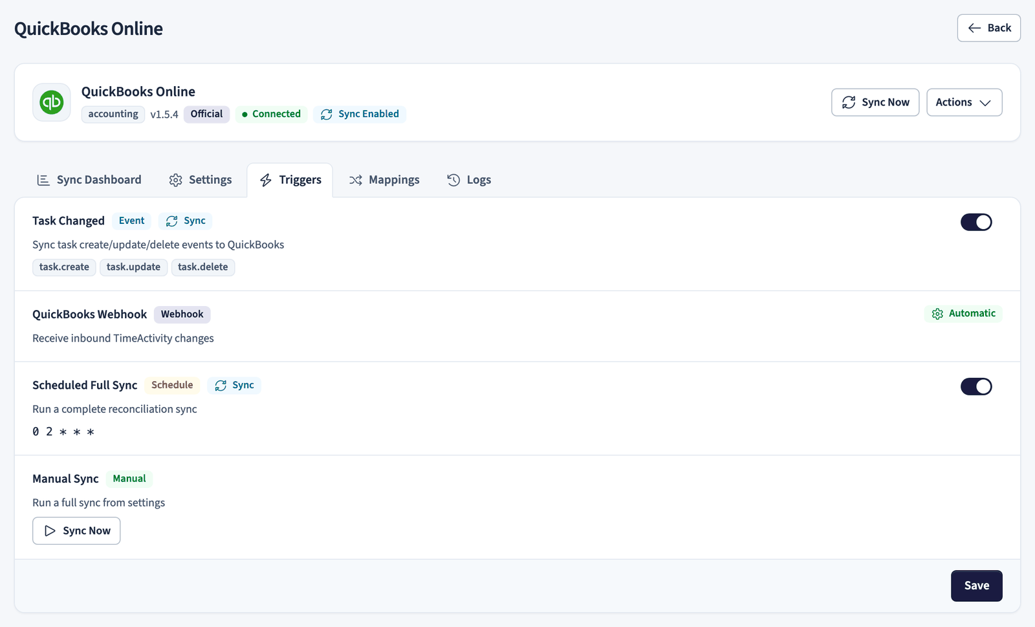Screen dimensions: 1035x627
Task: Click the QuickBooks Webhook trigger title
Action: coord(90,314)
